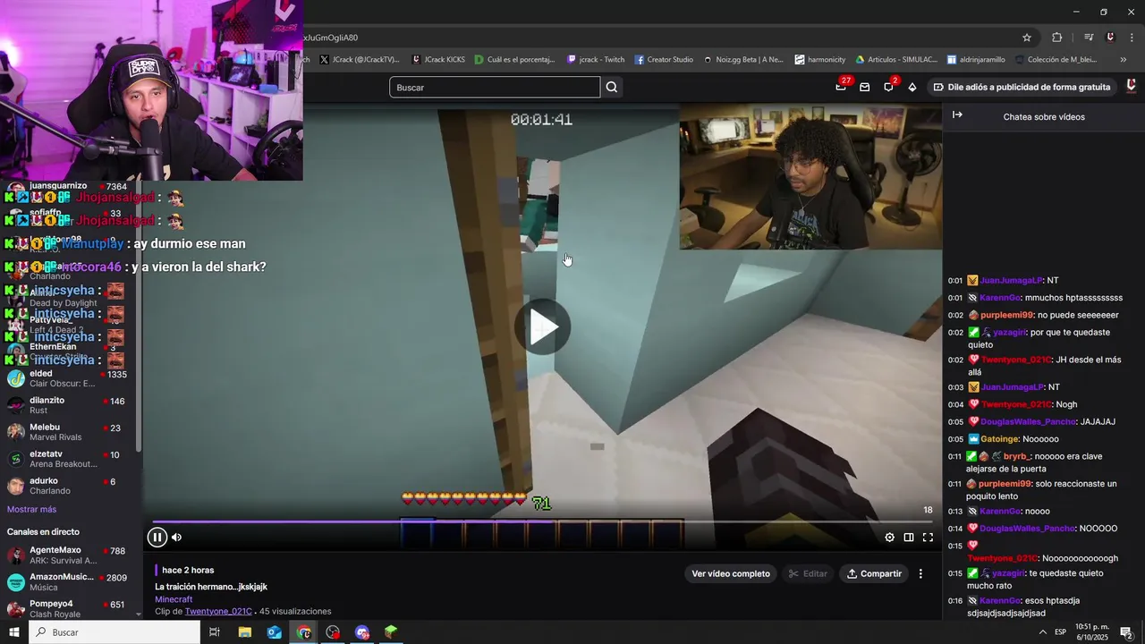Show more bookmarks chevron
Image resolution: width=1145 pixels, height=644 pixels.
tap(1123, 60)
